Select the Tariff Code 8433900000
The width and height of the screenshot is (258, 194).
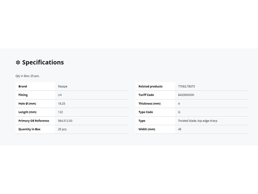[186, 95]
